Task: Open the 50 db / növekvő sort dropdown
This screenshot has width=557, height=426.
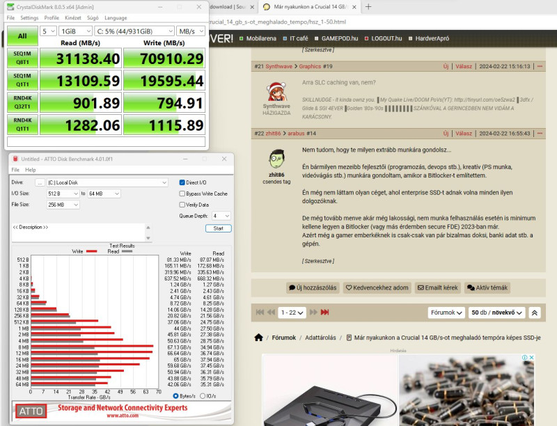Action: point(496,313)
